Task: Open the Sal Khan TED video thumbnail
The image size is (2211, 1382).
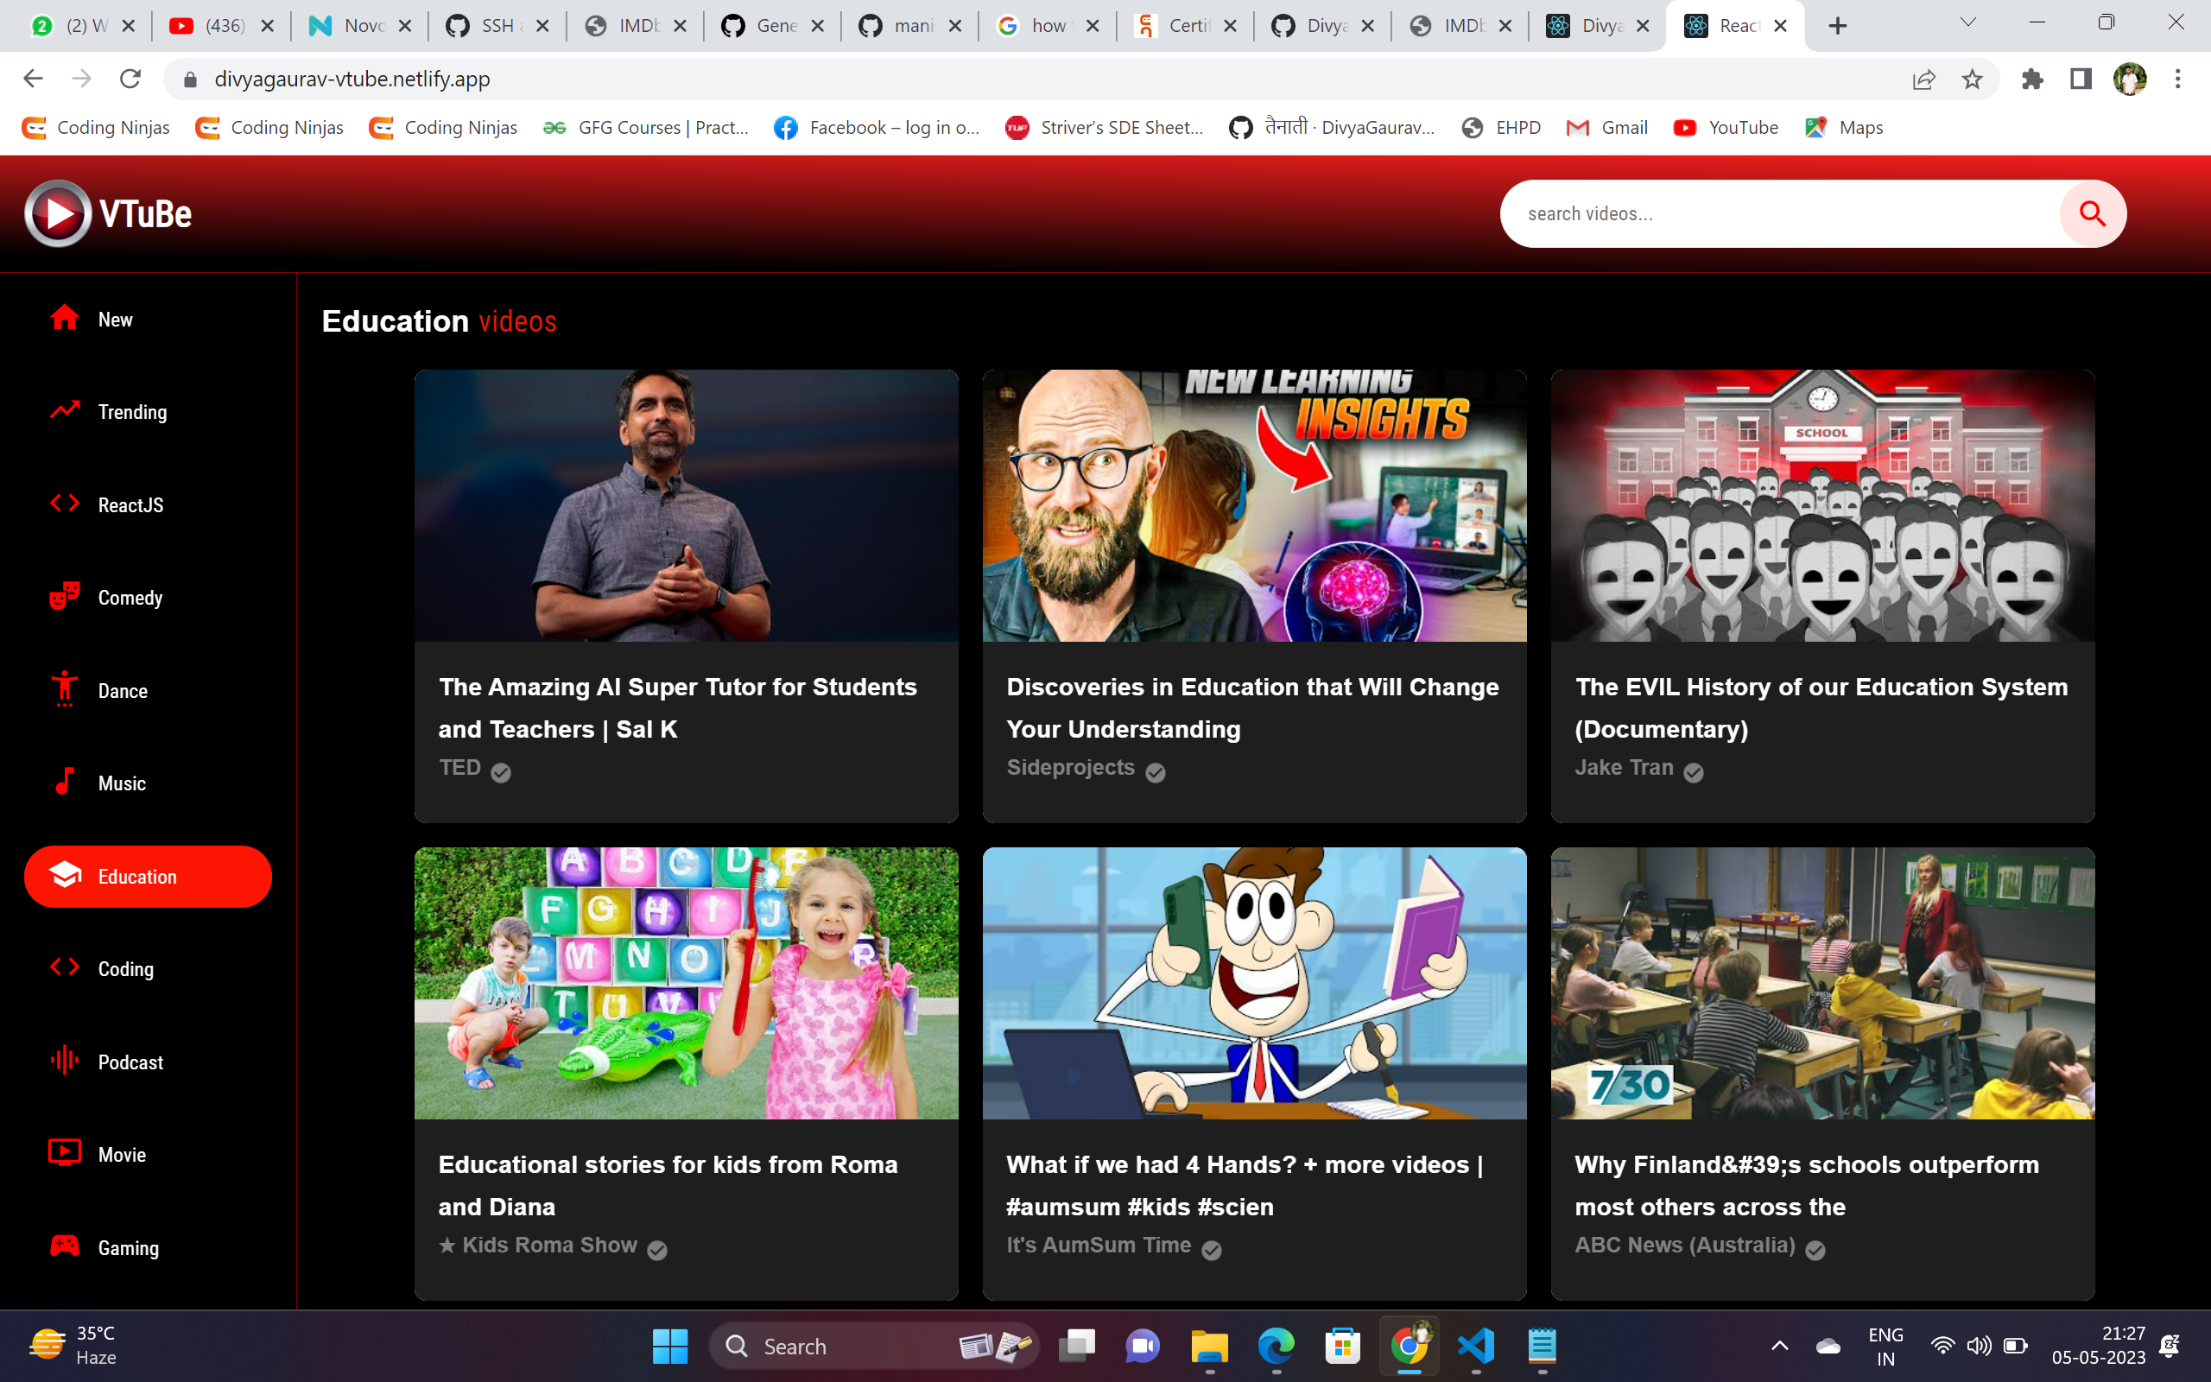Action: (x=686, y=505)
